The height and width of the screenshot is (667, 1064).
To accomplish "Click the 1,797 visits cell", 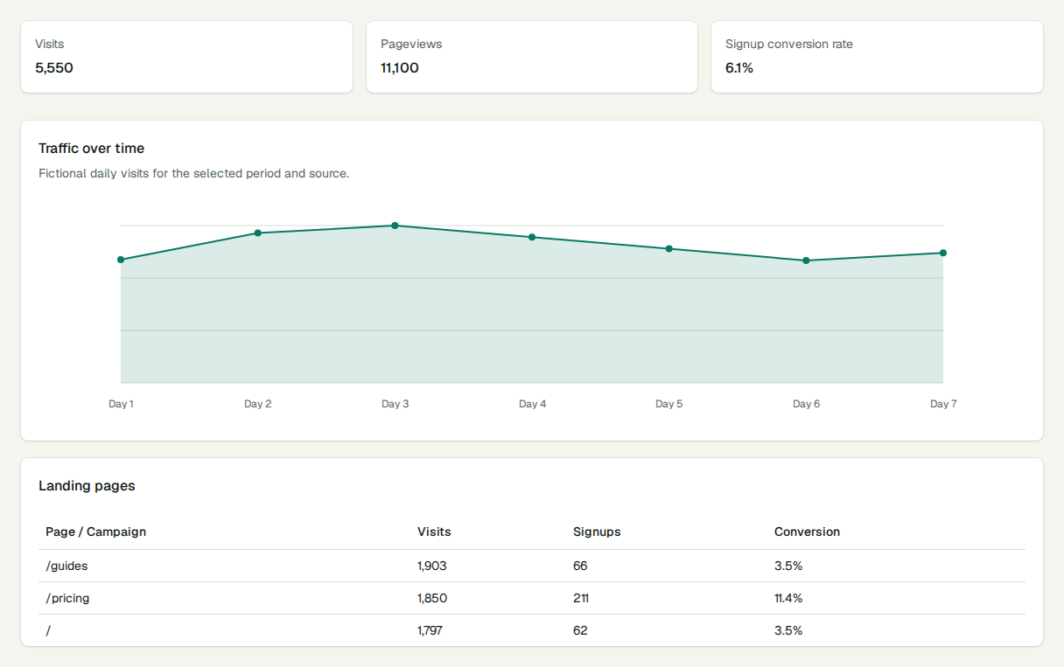I will click(x=430, y=630).
